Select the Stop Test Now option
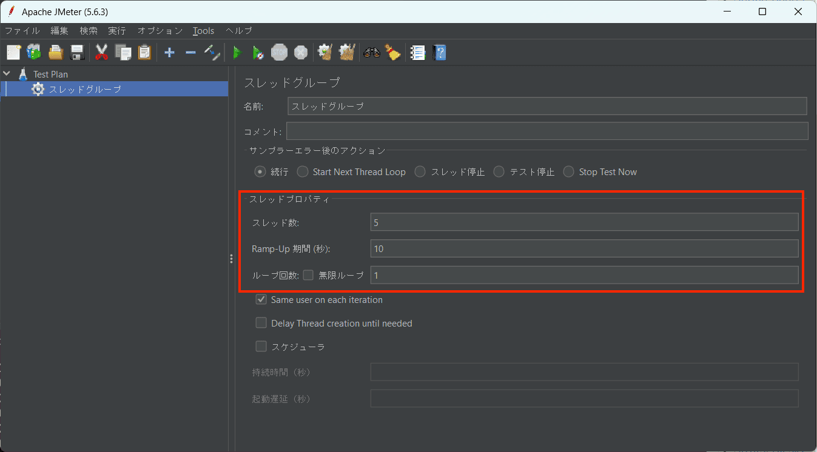This screenshot has width=817, height=452. (x=568, y=171)
